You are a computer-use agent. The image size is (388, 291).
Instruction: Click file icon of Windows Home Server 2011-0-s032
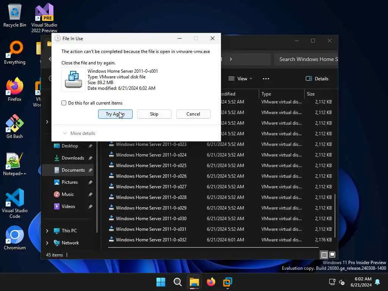pyautogui.click(x=111, y=239)
